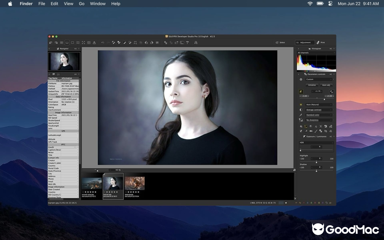Click the rotate right toolbar icon
Screen dimensions: 384x240
coord(151,43)
